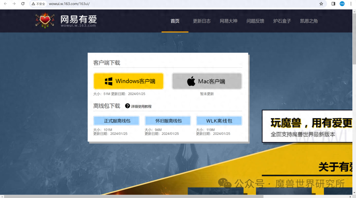Click the browser back arrow icon

pyautogui.click(x=5, y=4)
